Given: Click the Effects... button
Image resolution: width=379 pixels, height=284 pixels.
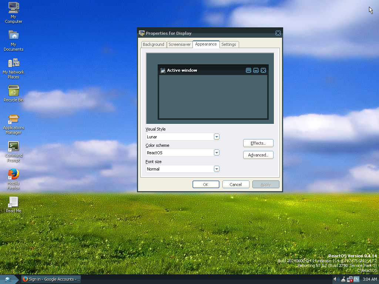Looking at the screenshot, I should pyautogui.click(x=258, y=143).
